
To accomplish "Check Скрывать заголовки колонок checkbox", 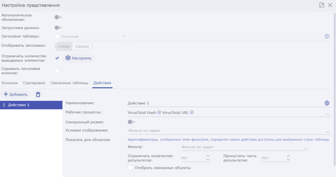I will point(57,71).
